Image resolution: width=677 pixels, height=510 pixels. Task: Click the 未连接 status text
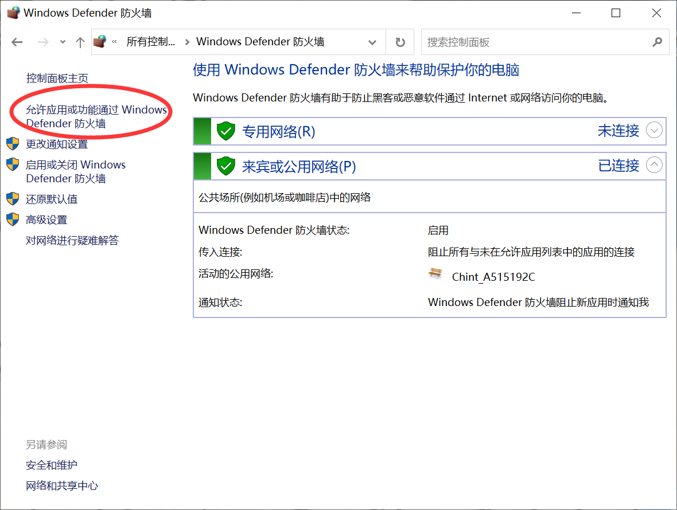coord(618,131)
